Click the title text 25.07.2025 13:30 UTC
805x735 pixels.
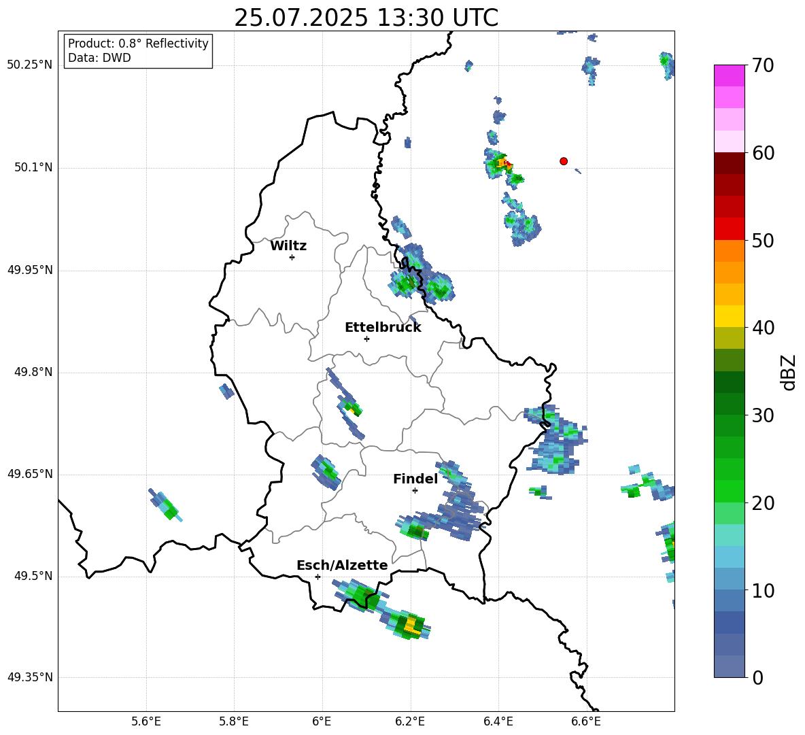(366, 18)
